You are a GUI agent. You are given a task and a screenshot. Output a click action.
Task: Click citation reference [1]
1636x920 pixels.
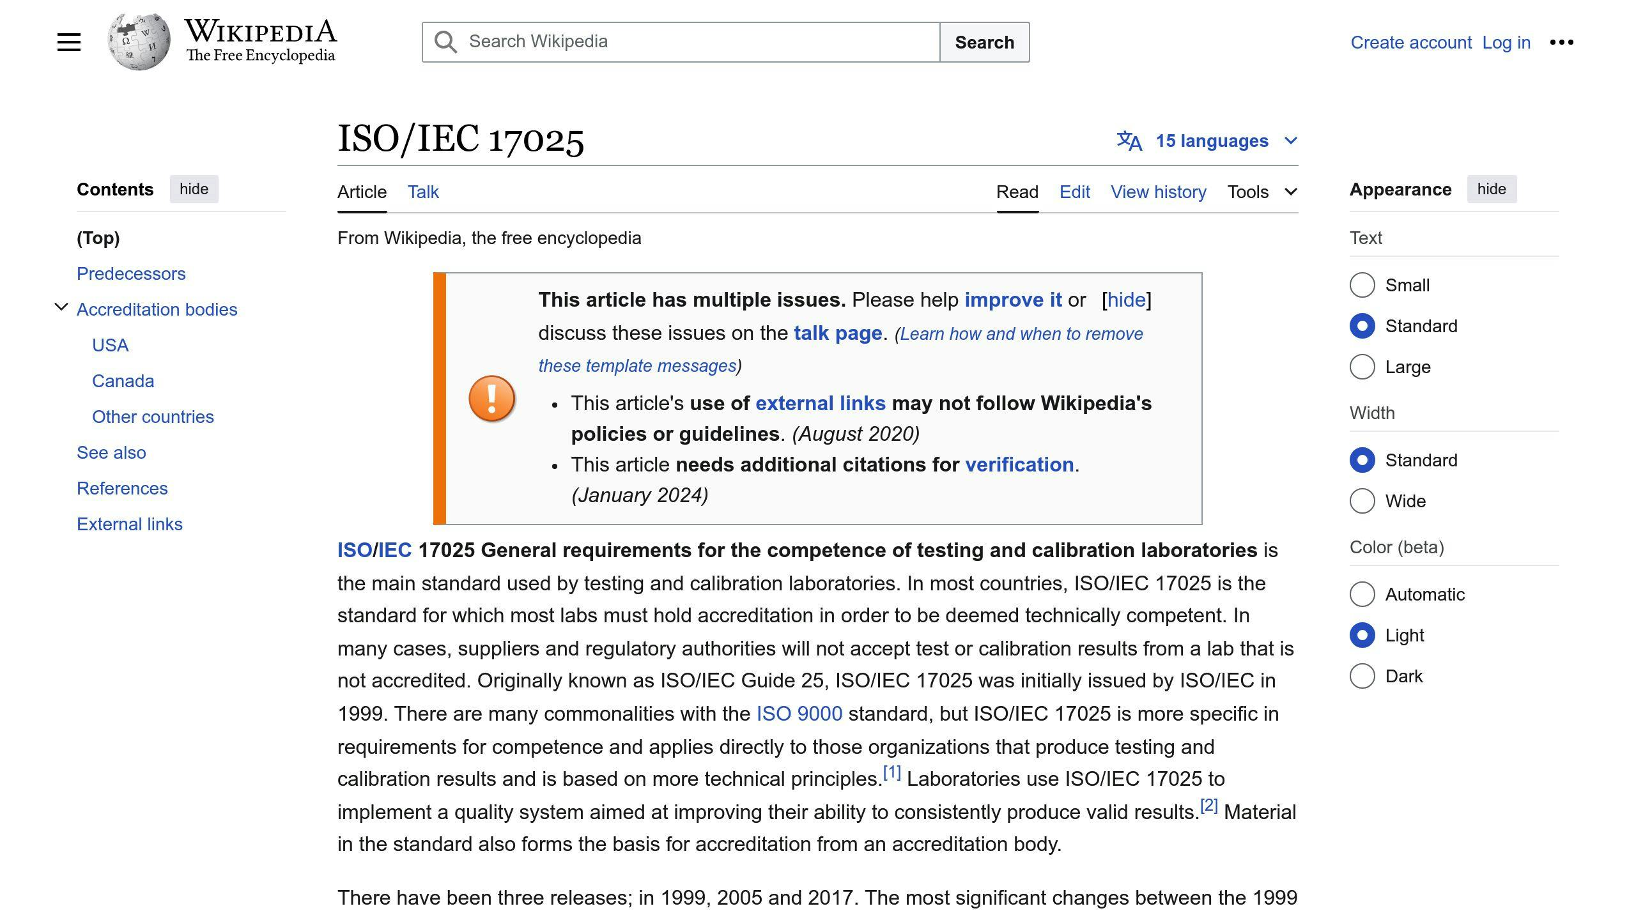tap(891, 772)
